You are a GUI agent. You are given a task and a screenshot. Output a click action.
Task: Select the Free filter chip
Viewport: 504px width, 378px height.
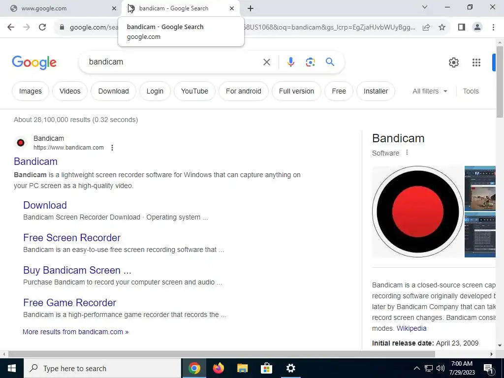[339, 91]
